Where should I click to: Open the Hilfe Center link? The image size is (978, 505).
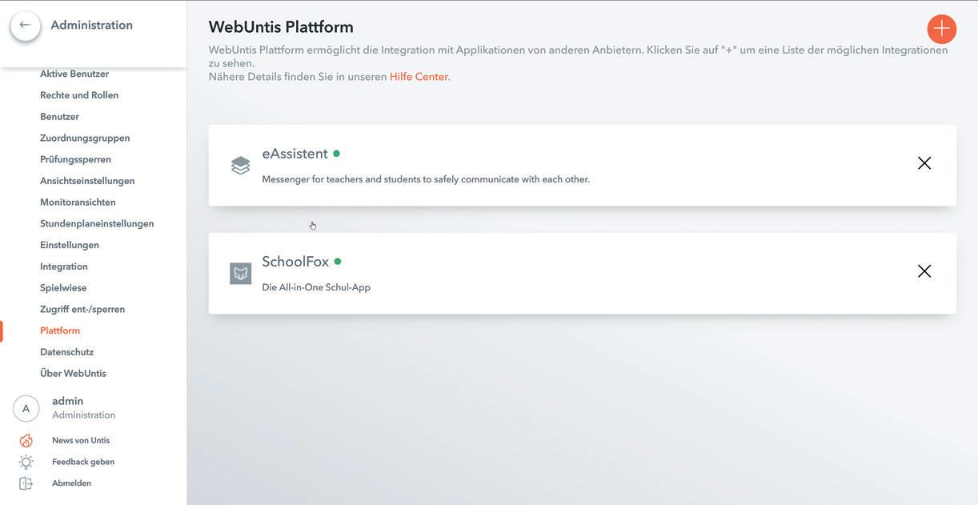[x=419, y=77]
